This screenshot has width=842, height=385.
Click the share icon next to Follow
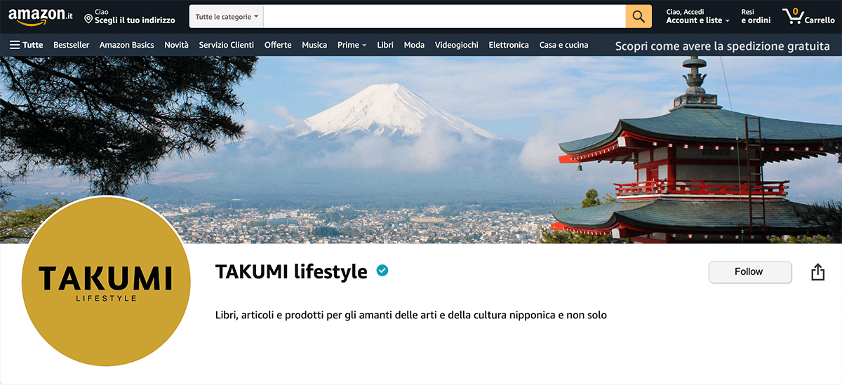pyautogui.click(x=817, y=272)
